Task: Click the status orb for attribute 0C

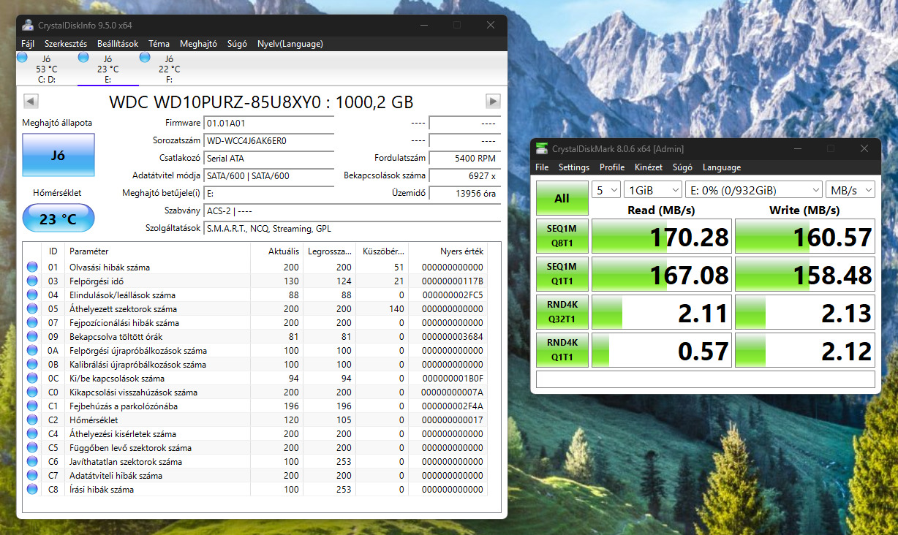Action: click(32, 378)
